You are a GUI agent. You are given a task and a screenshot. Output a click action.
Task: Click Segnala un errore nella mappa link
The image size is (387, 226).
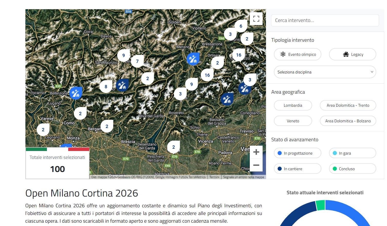tap(243, 177)
